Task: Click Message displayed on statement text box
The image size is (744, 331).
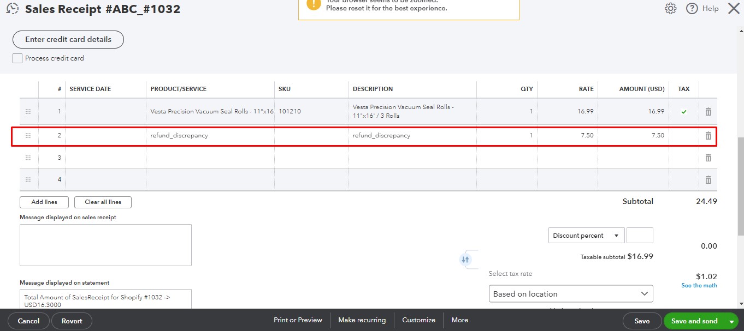Action: 105,299
